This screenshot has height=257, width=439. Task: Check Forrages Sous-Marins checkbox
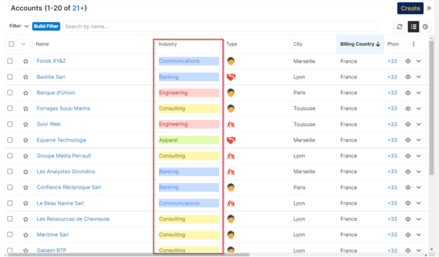pyautogui.click(x=10, y=108)
